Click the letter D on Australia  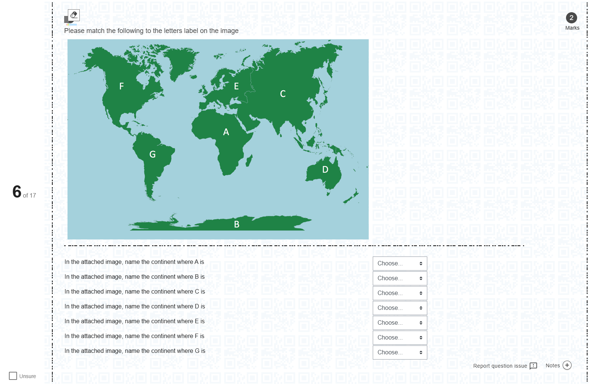325,170
